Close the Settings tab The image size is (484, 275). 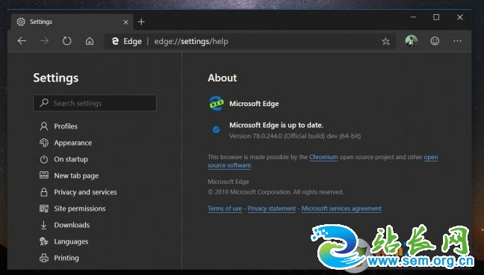(x=125, y=22)
